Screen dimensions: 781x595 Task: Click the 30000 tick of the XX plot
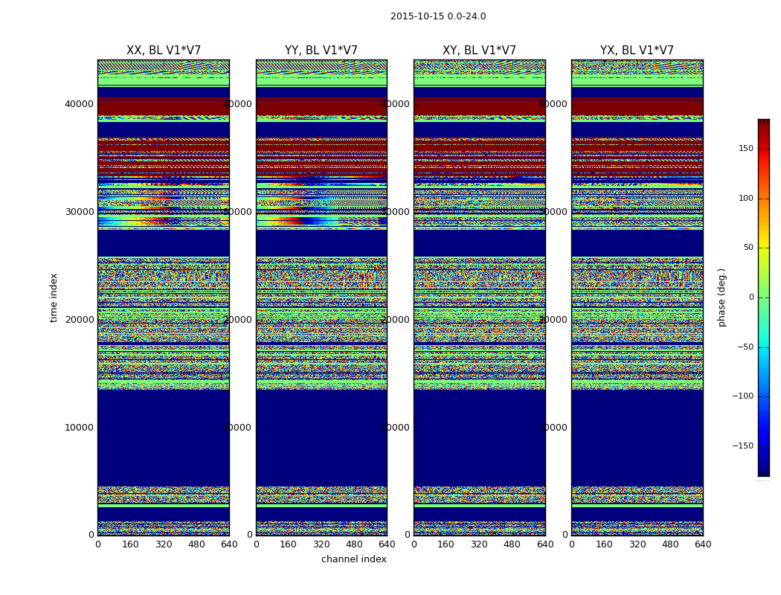(x=79, y=212)
